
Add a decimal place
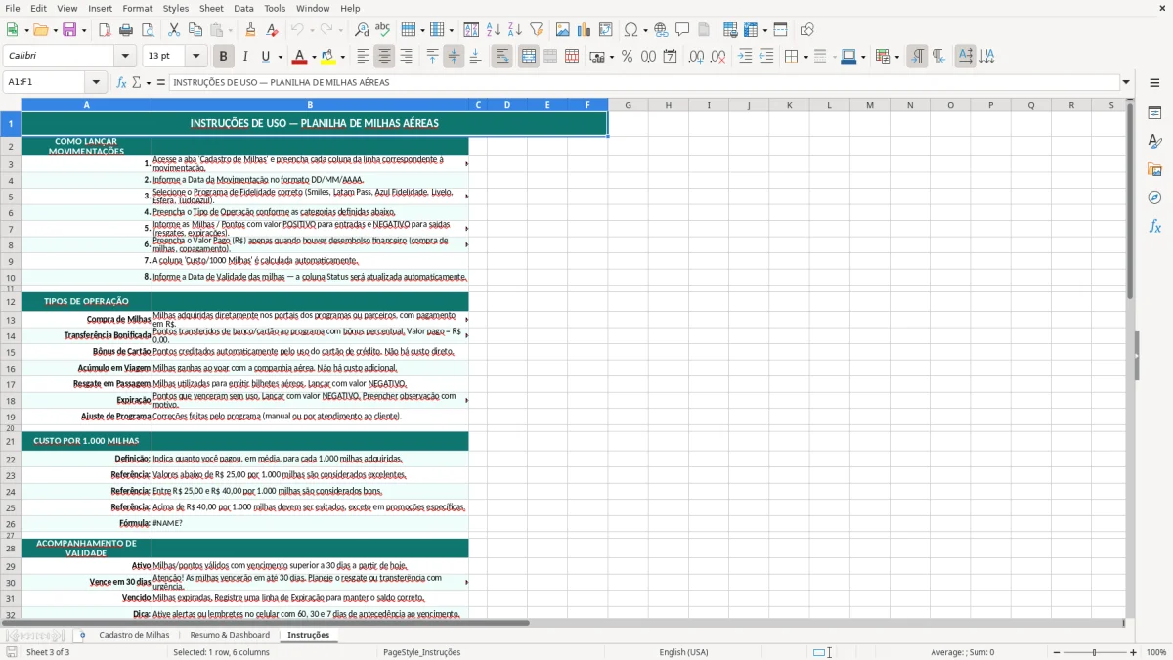point(696,57)
